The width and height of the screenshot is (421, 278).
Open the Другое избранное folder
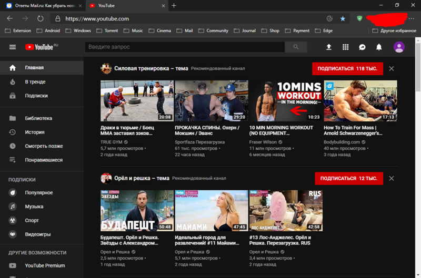(394, 30)
